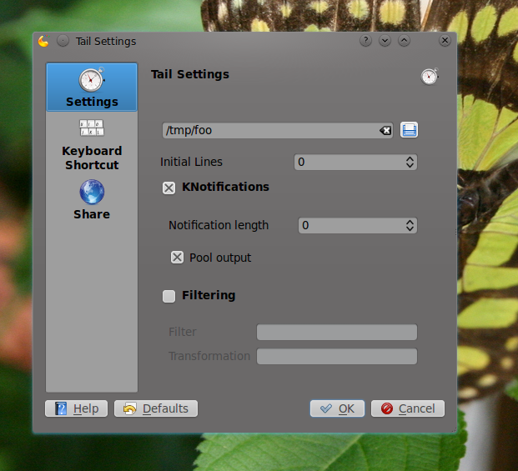The width and height of the screenshot is (518, 471).
Task: Click the Cancel button
Action: click(x=408, y=408)
